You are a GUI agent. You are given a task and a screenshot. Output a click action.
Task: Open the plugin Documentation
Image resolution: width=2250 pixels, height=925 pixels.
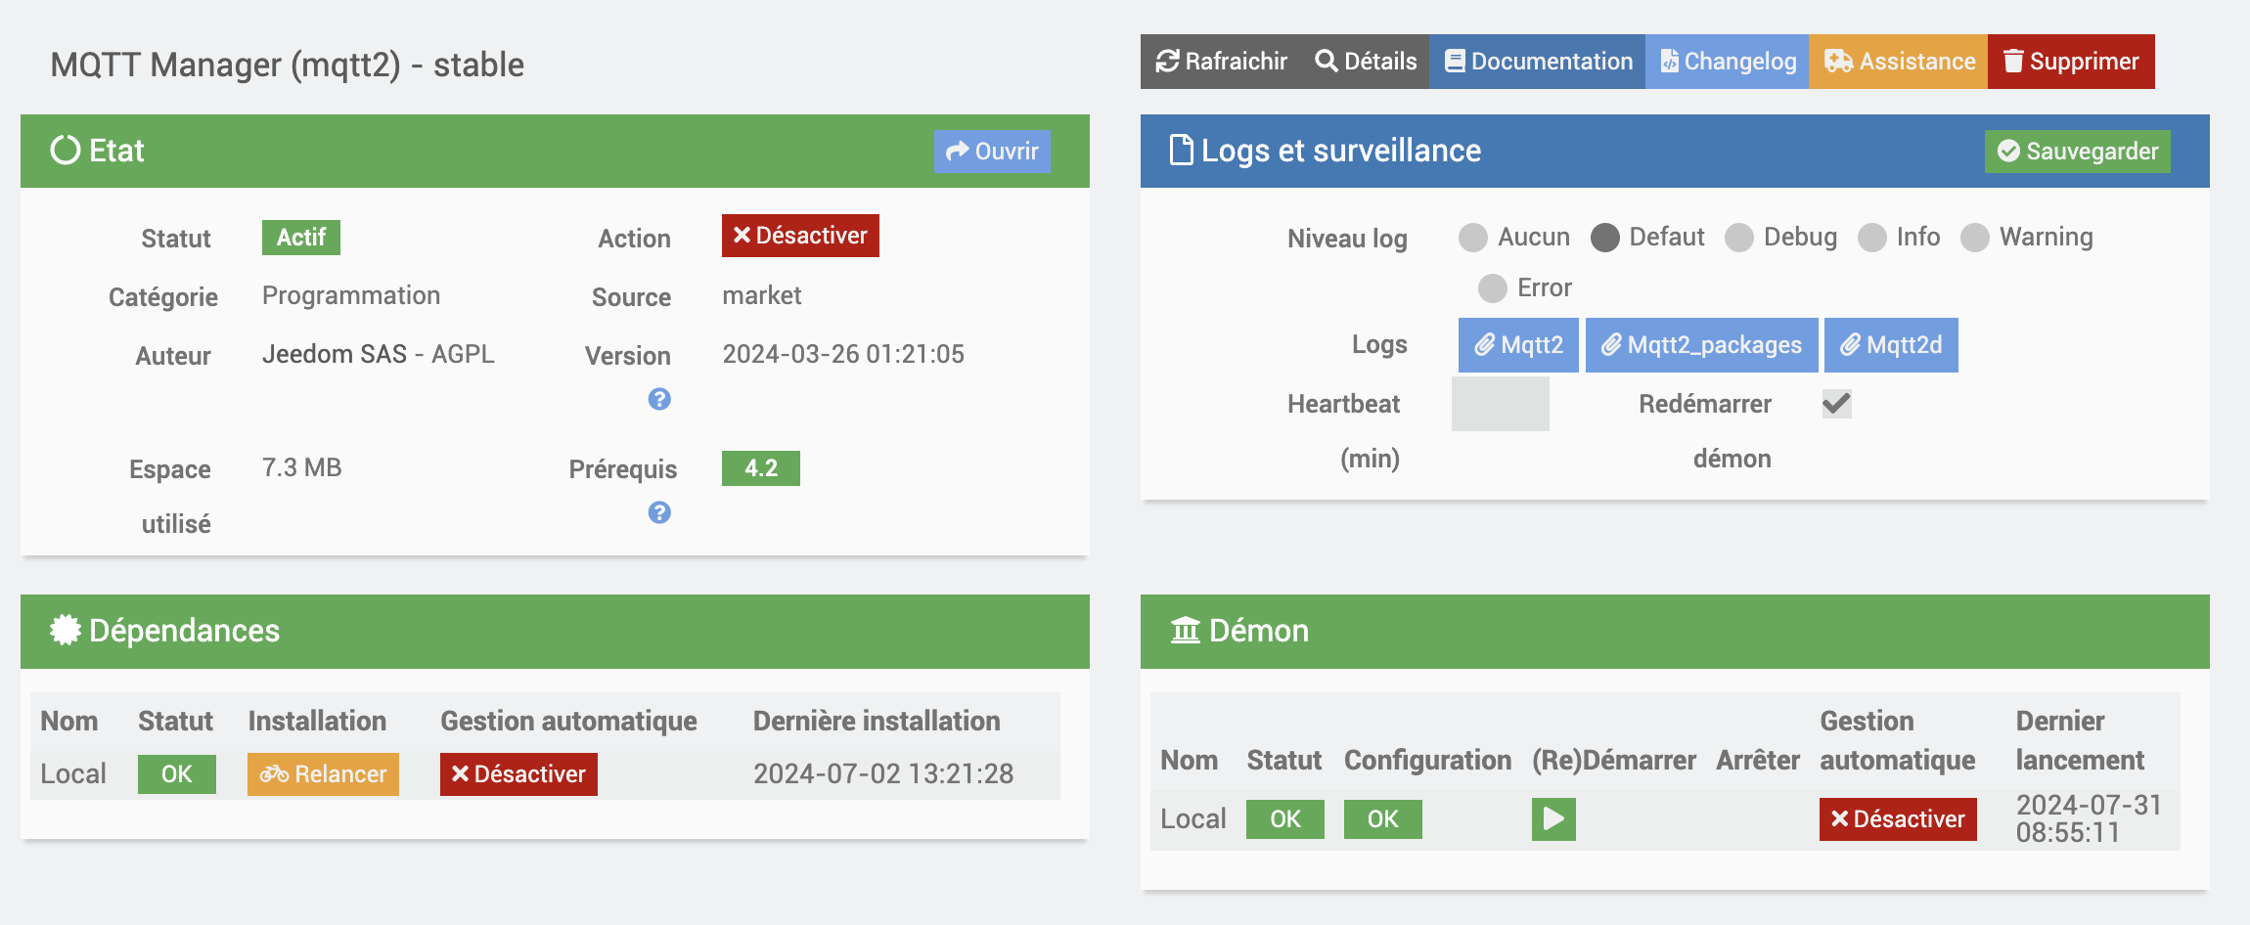pos(1538,62)
